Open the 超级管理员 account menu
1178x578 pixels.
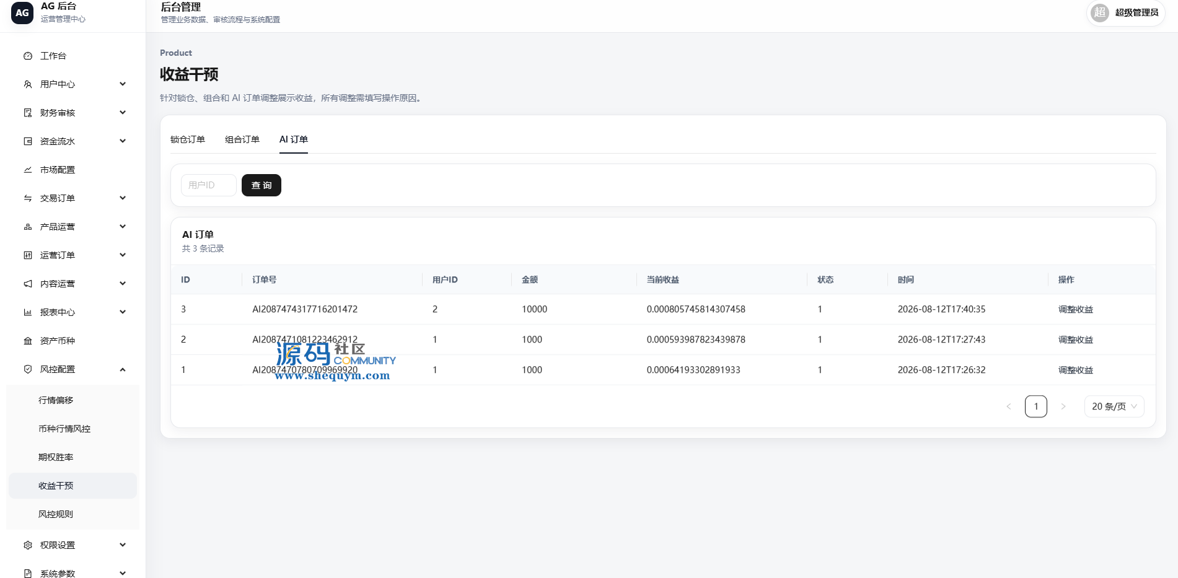(x=1126, y=12)
